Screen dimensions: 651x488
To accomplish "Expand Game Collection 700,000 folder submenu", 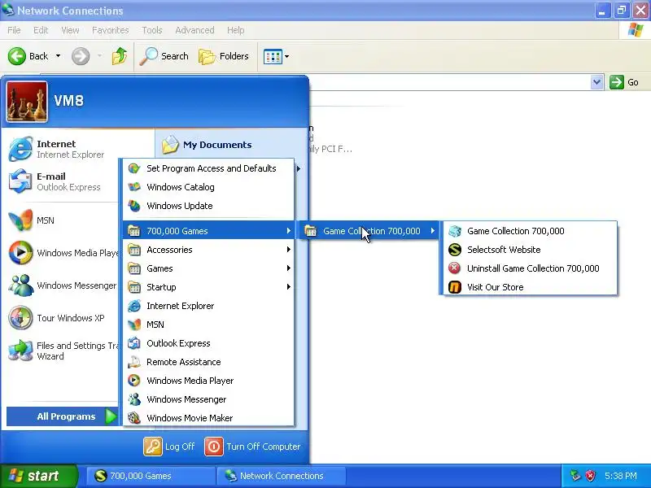I will tap(369, 231).
